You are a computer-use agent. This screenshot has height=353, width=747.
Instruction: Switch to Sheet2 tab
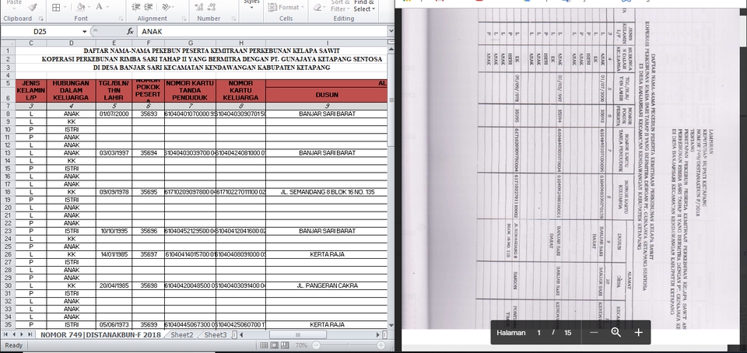click(x=182, y=335)
